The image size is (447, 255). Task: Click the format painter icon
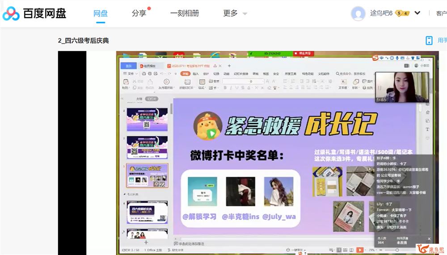150,82
